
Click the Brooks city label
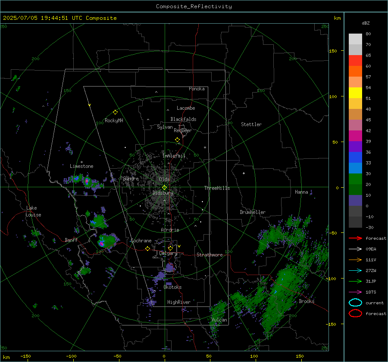point(307,301)
